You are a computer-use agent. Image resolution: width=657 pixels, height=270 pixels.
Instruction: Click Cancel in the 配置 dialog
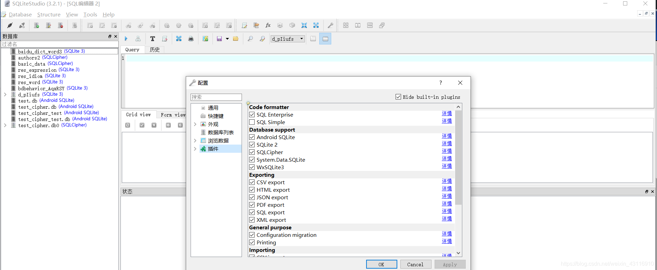point(415,264)
